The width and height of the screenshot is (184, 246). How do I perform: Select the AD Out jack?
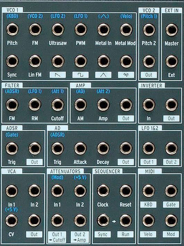(126, 148)
